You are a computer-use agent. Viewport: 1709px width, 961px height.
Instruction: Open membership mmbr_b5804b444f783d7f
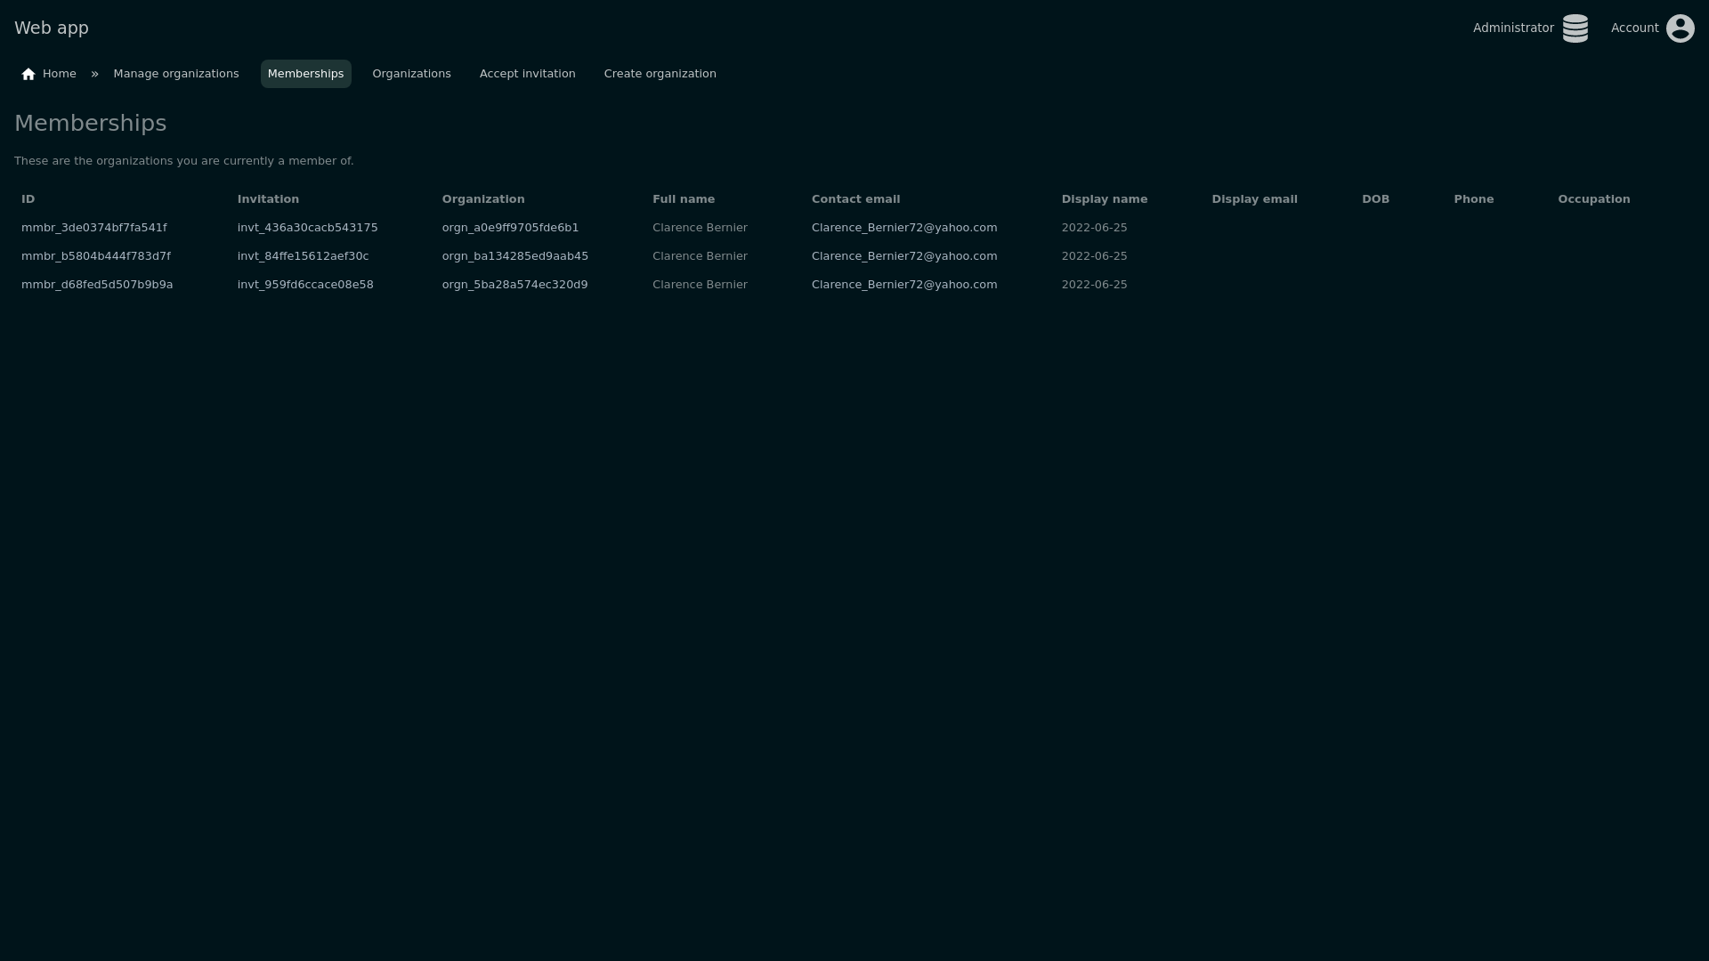[95, 256]
